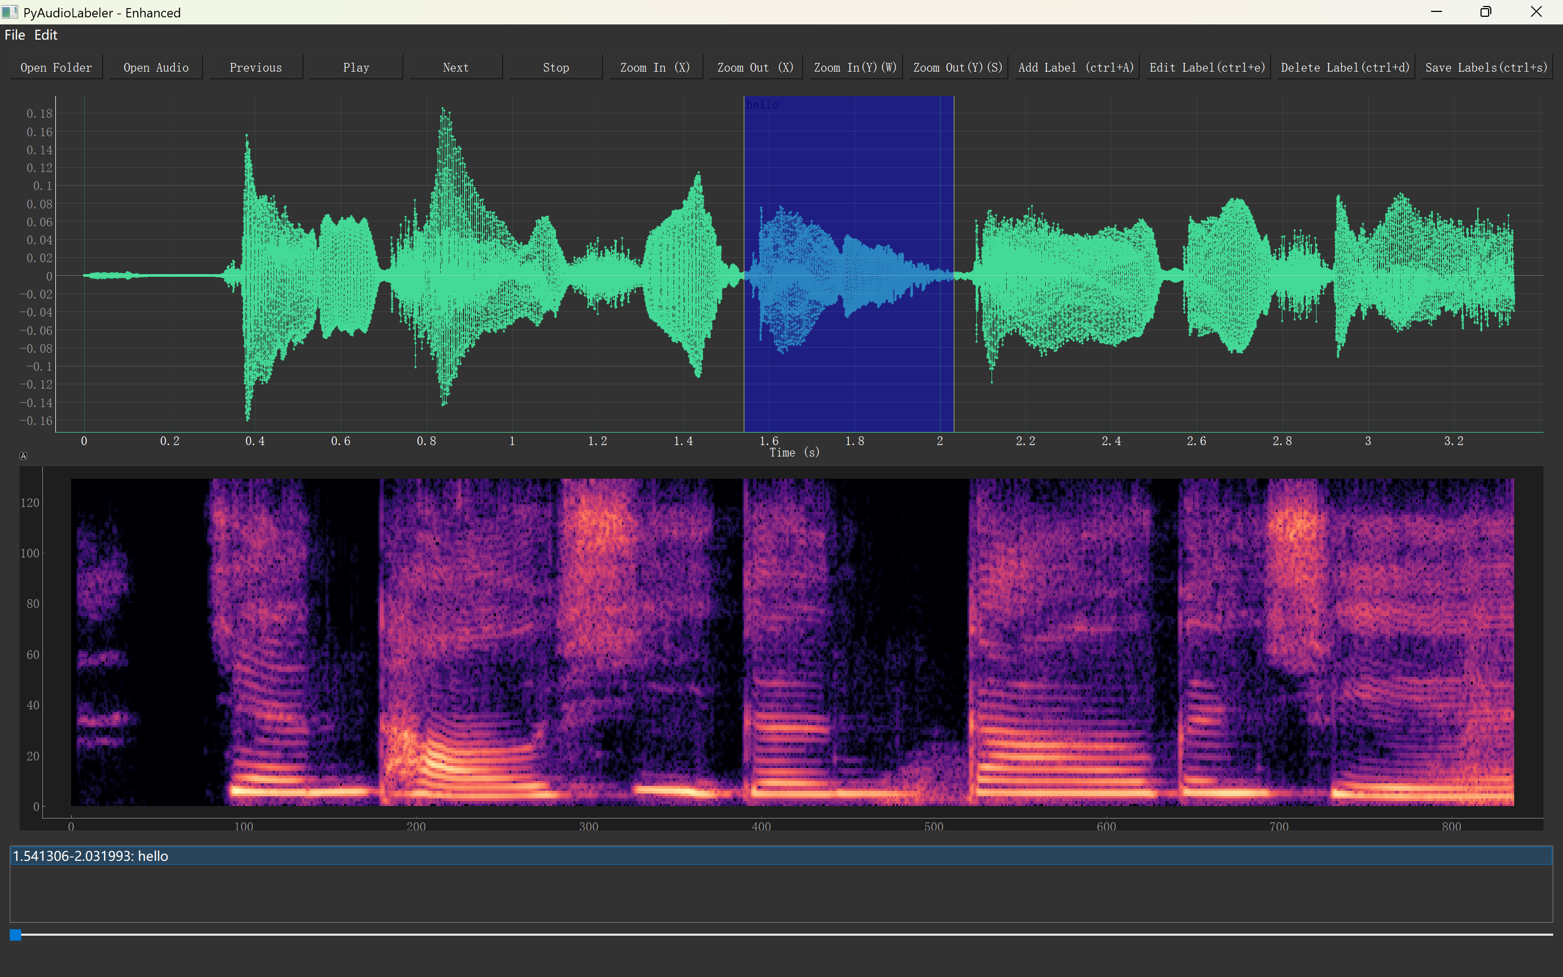Click Edit Label(ctrl+e) button

tap(1207, 67)
